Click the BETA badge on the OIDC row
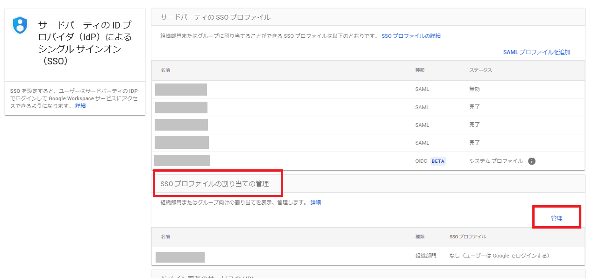The height and width of the screenshot is (278, 600). [x=438, y=161]
